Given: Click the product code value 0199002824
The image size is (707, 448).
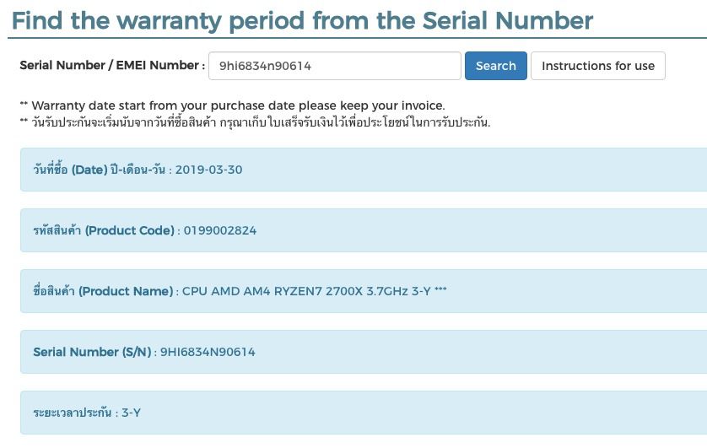Looking at the screenshot, I should tap(220, 230).
